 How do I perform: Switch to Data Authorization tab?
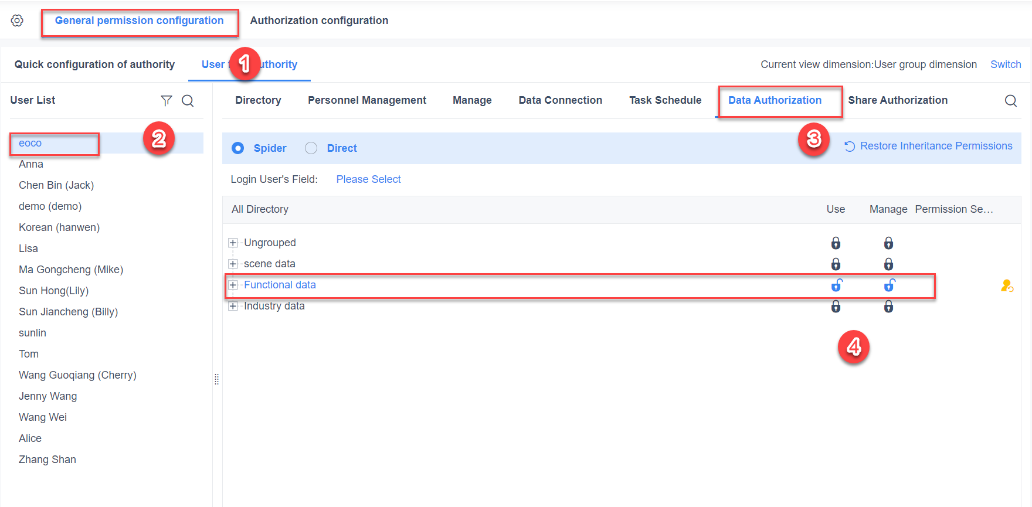pos(775,100)
